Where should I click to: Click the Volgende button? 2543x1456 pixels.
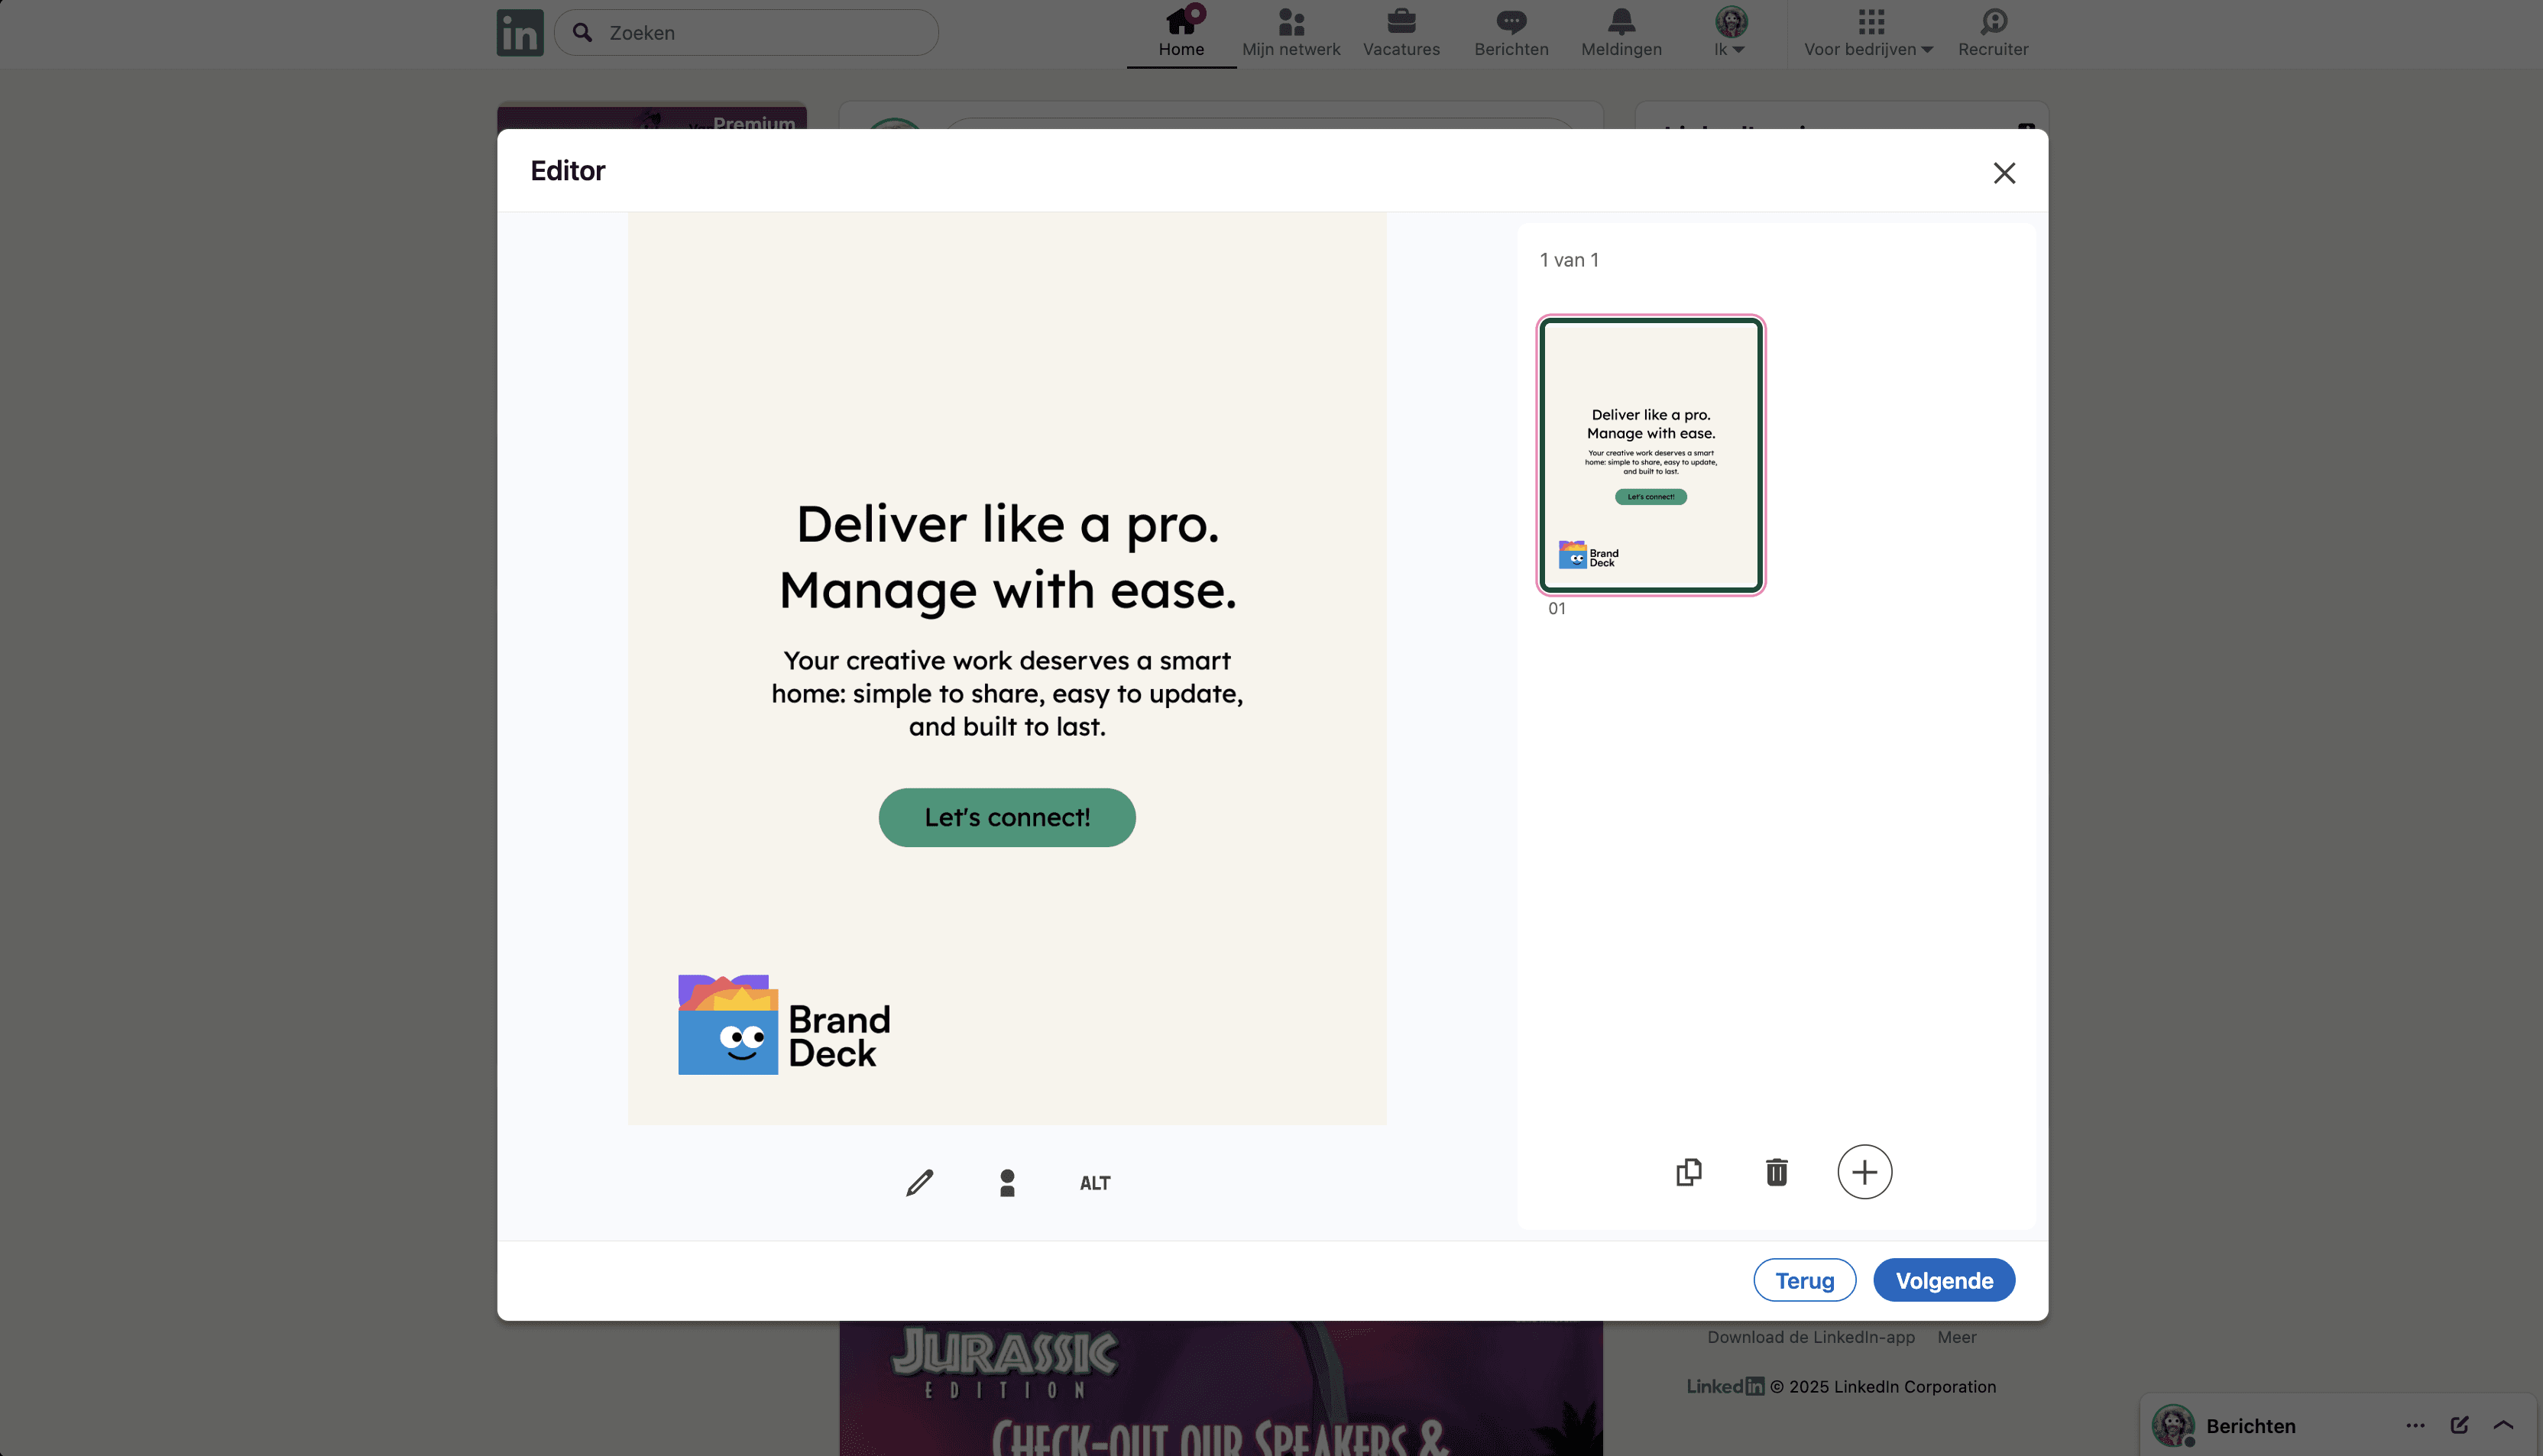click(x=1943, y=1280)
